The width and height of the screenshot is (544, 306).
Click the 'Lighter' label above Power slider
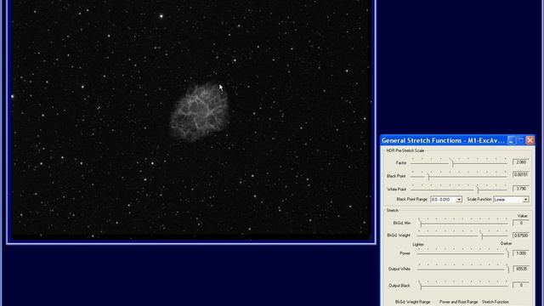click(x=418, y=244)
